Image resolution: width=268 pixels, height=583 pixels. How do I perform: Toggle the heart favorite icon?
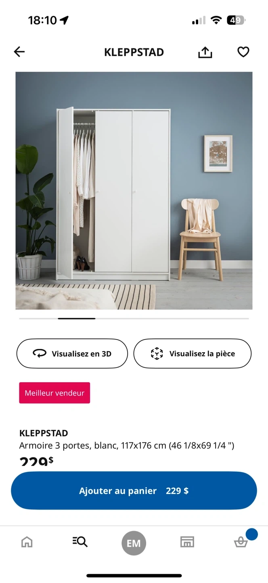pyautogui.click(x=243, y=52)
